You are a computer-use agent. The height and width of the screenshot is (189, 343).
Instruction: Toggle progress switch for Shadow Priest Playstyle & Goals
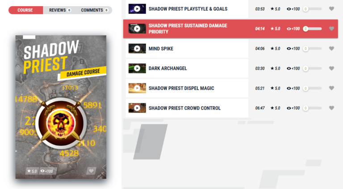click(312, 9)
